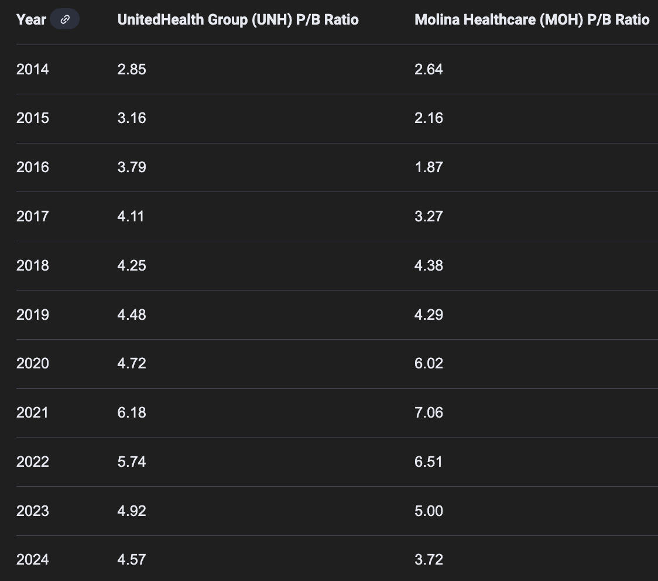Click the 2015 year cell
This screenshot has width=658, height=581.
point(33,118)
